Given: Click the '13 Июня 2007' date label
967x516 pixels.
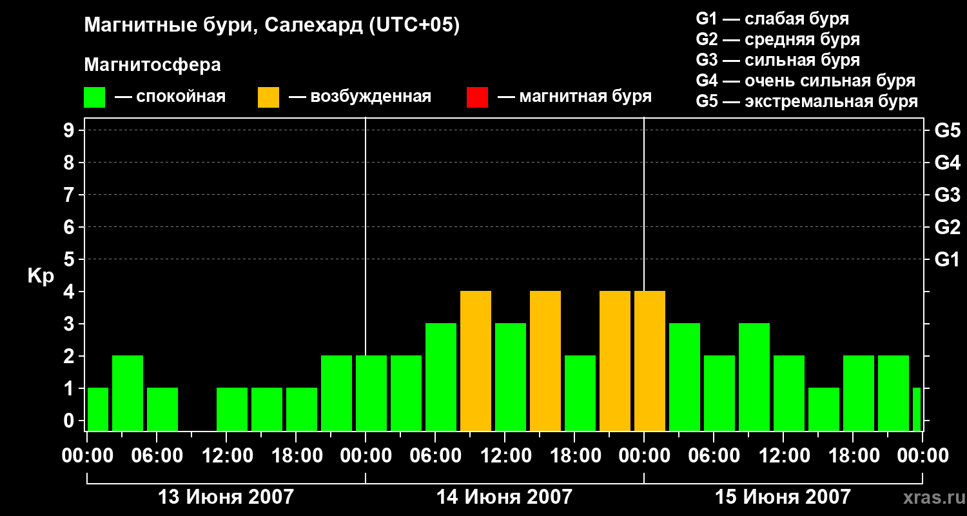Looking at the screenshot, I should [226, 497].
